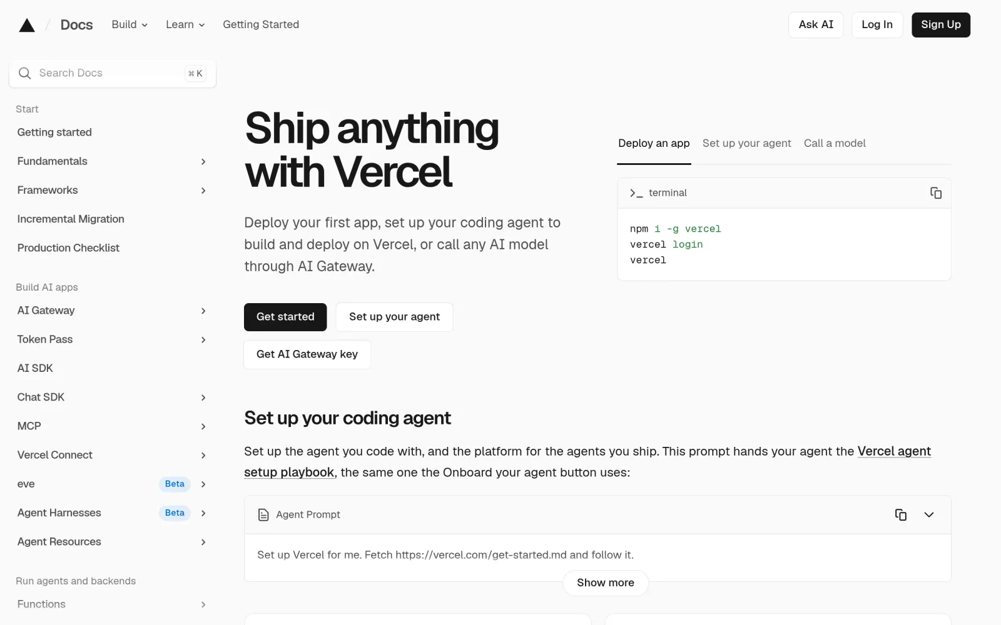This screenshot has width=1001, height=625.
Task: Click the Get started button
Action: click(x=285, y=317)
